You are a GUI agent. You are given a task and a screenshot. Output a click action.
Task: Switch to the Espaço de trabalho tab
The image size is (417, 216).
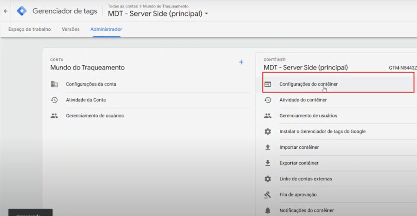30,29
